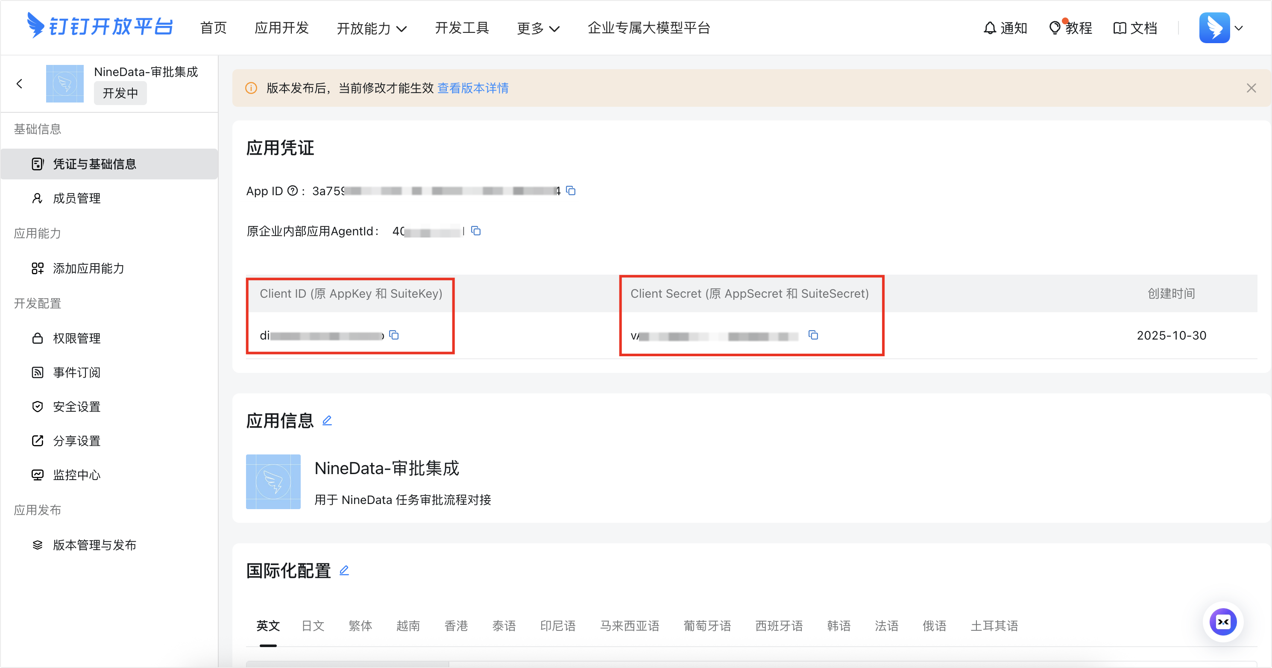1272x668 pixels.
Task: Expand the 更多 dropdown menu
Action: pyautogui.click(x=538, y=28)
